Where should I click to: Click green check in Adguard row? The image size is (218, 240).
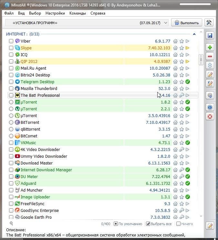(x=188, y=183)
